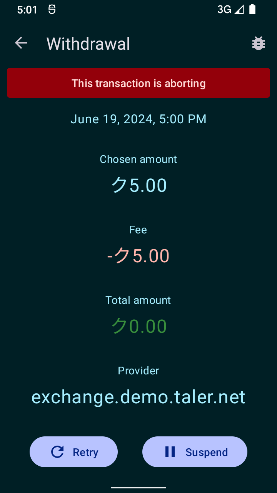Image resolution: width=277 pixels, height=493 pixels.
Task: Tap the Withdrawal screen title
Action: coord(88,44)
